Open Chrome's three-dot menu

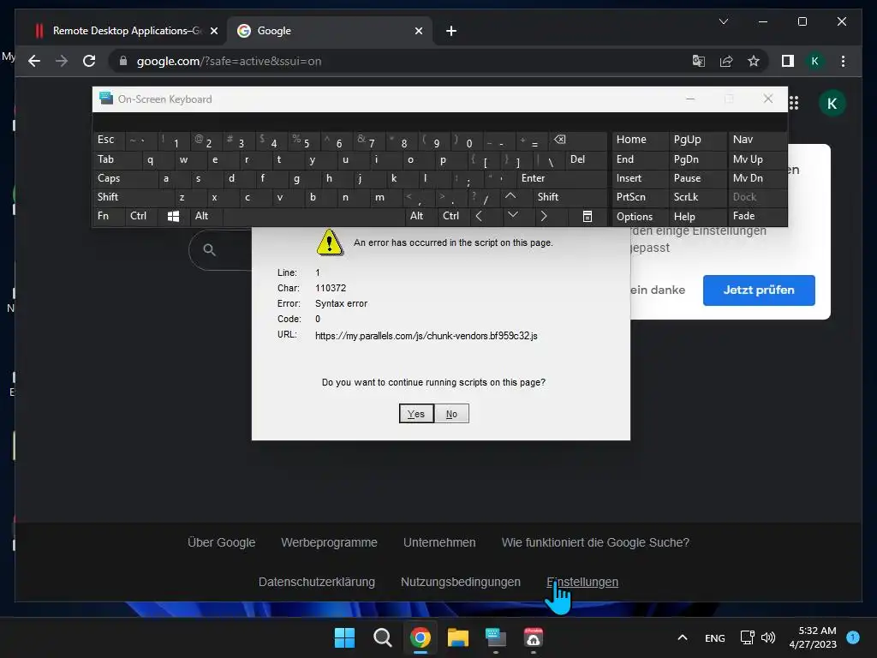pos(843,61)
